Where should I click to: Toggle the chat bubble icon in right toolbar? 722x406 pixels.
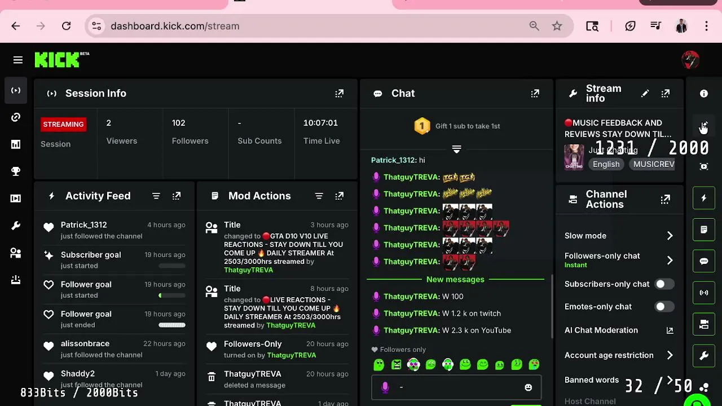[704, 262]
